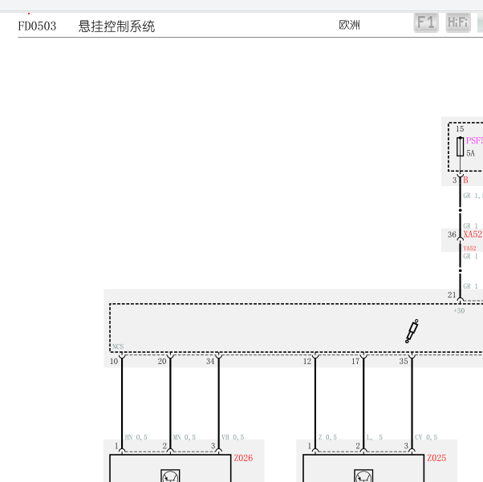Click the XA52 connector label
The height and width of the screenshot is (482, 483).
pyautogui.click(x=473, y=234)
